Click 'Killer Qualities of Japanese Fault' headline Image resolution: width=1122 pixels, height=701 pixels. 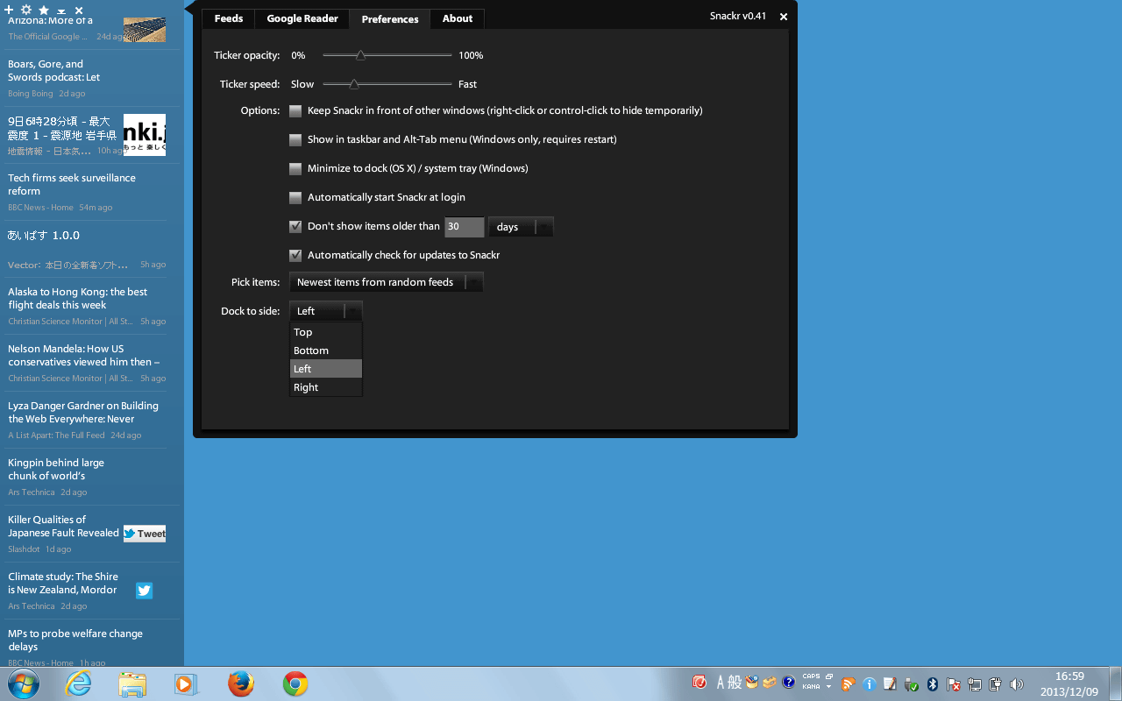(63, 527)
